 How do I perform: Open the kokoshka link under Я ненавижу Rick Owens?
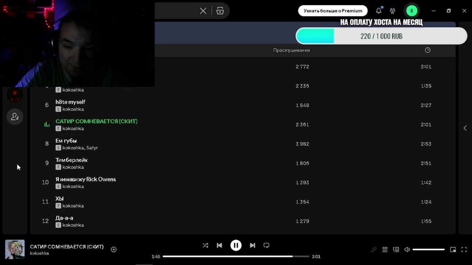73,187
